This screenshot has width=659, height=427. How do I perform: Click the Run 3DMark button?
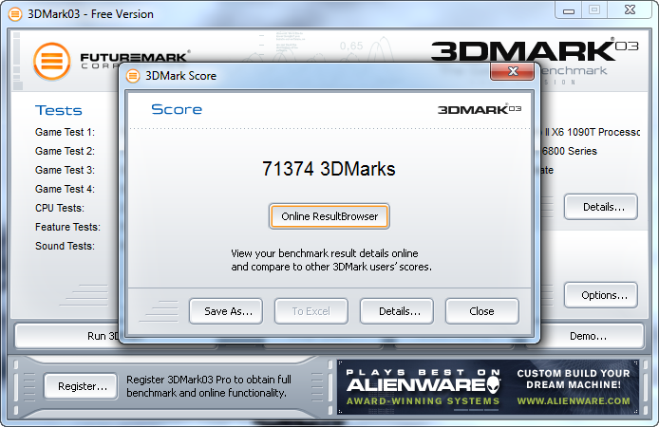pos(67,336)
